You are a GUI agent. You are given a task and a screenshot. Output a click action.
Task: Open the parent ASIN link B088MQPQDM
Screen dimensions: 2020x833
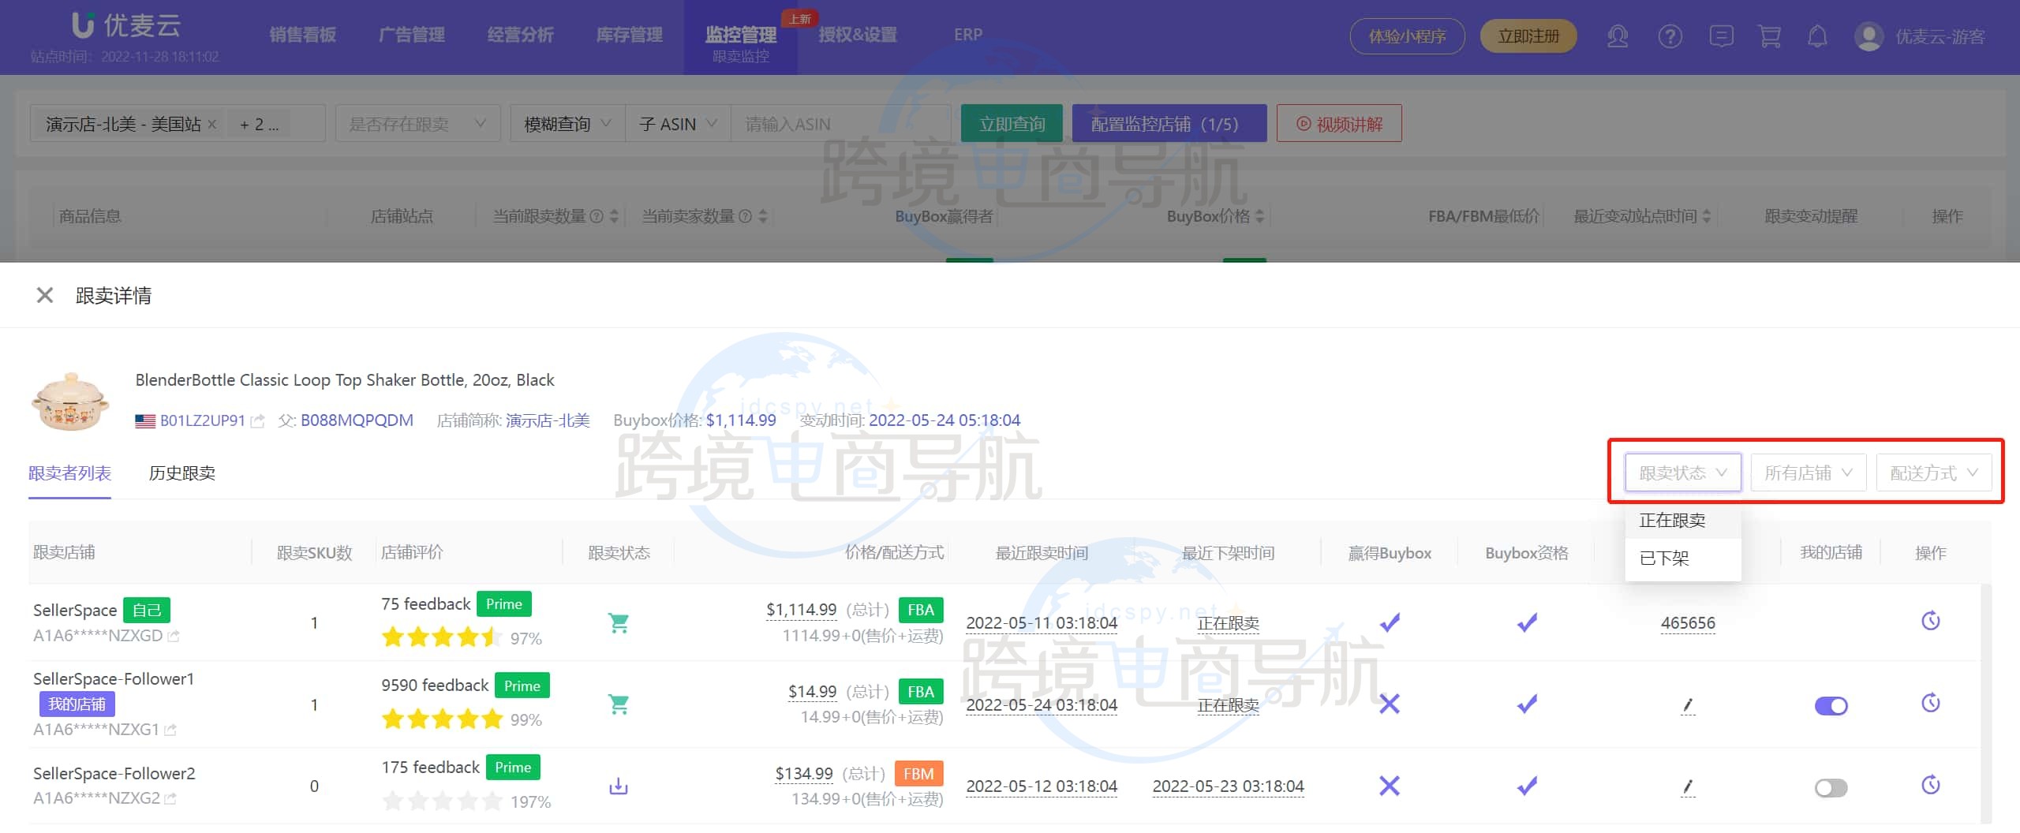point(357,420)
